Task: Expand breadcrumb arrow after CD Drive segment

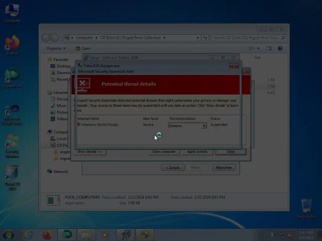Action: 164,38
